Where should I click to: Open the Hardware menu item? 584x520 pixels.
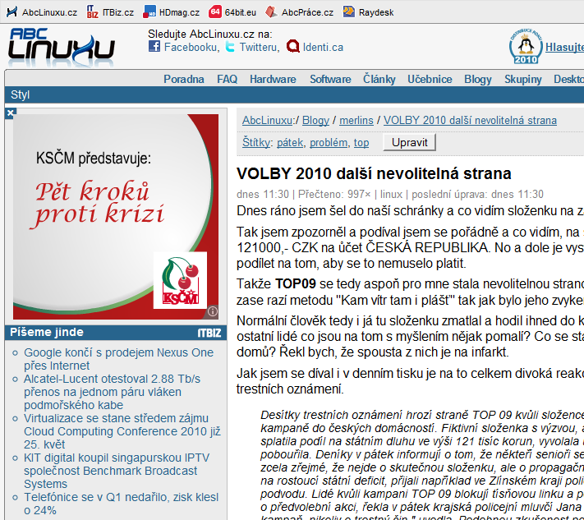click(273, 79)
